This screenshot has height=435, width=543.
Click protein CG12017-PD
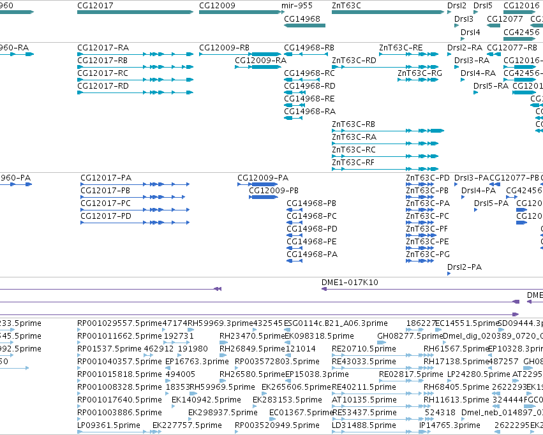[135, 223]
